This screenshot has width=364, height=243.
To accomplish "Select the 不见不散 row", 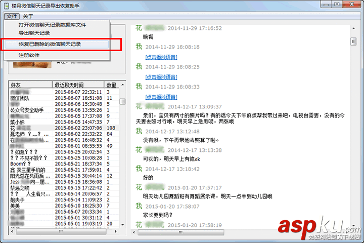I will pos(64,158).
